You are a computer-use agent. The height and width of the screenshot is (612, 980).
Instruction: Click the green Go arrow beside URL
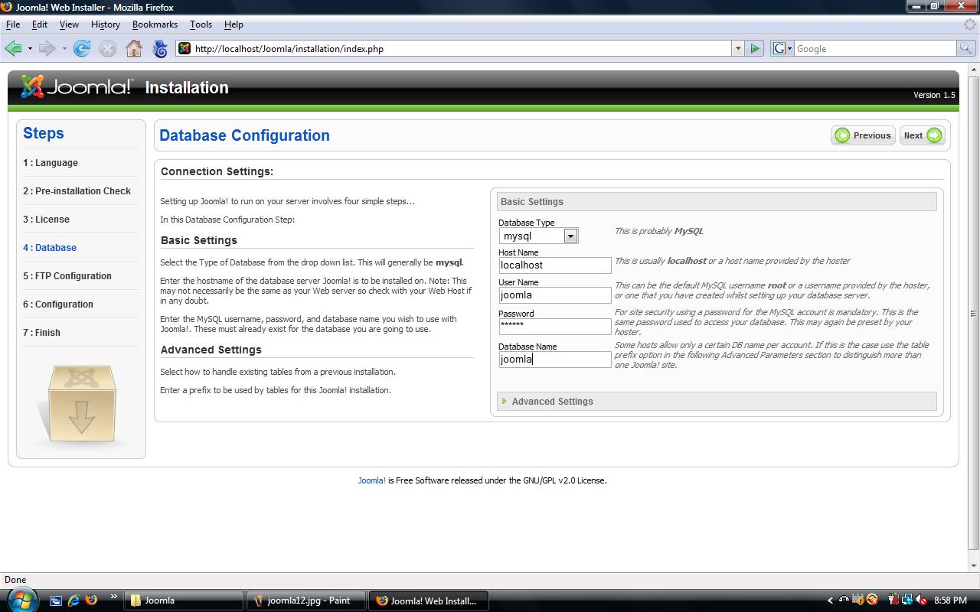pos(755,49)
